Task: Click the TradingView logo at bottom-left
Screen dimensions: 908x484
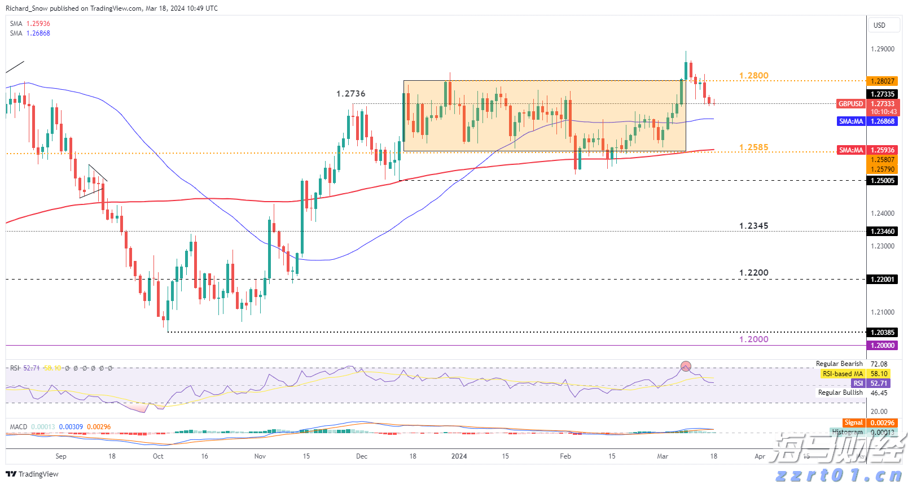Action: 32,474
